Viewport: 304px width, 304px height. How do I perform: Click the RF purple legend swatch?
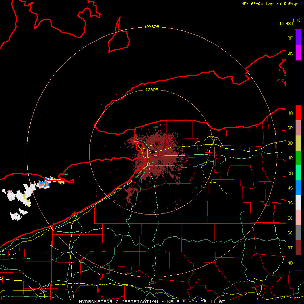click(x=298, y=38)
